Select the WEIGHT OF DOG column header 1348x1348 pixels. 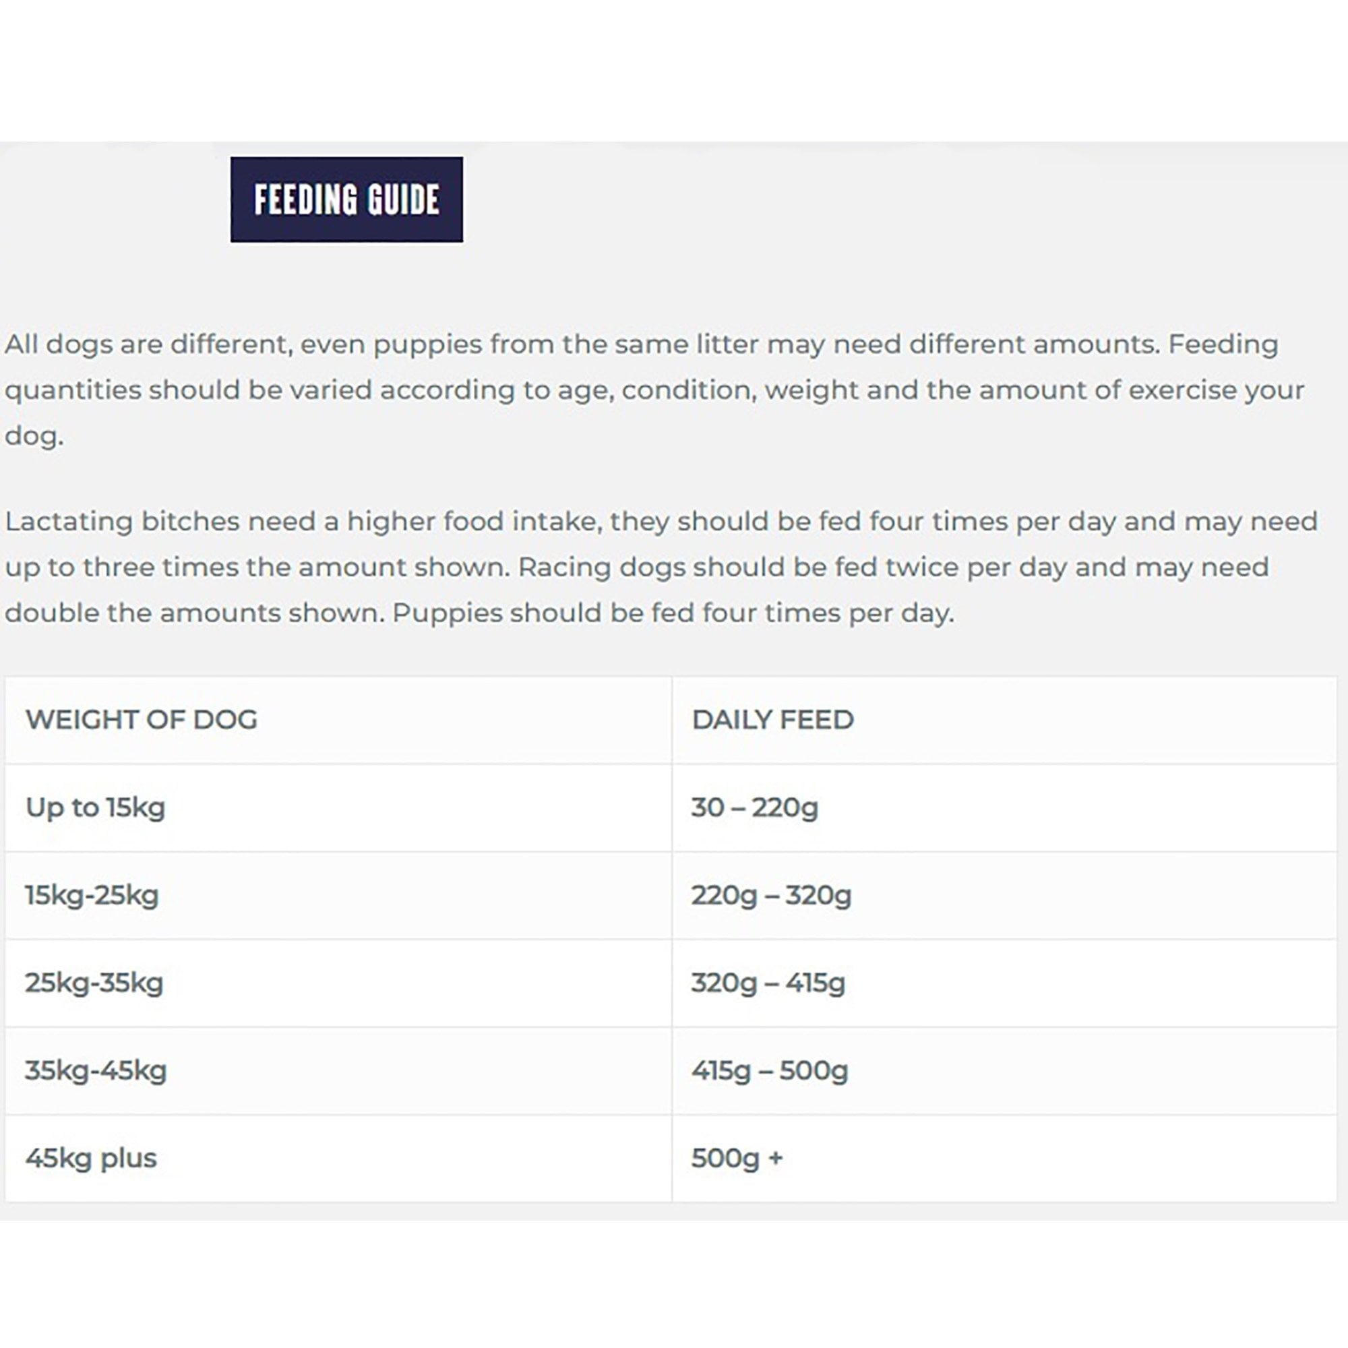coord(142,720)
